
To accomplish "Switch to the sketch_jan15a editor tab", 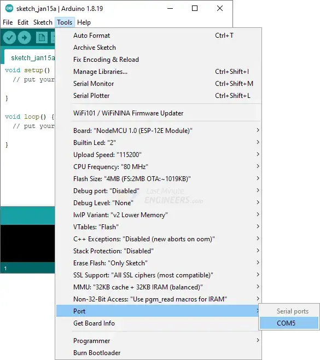I will [x=30, y=57].
